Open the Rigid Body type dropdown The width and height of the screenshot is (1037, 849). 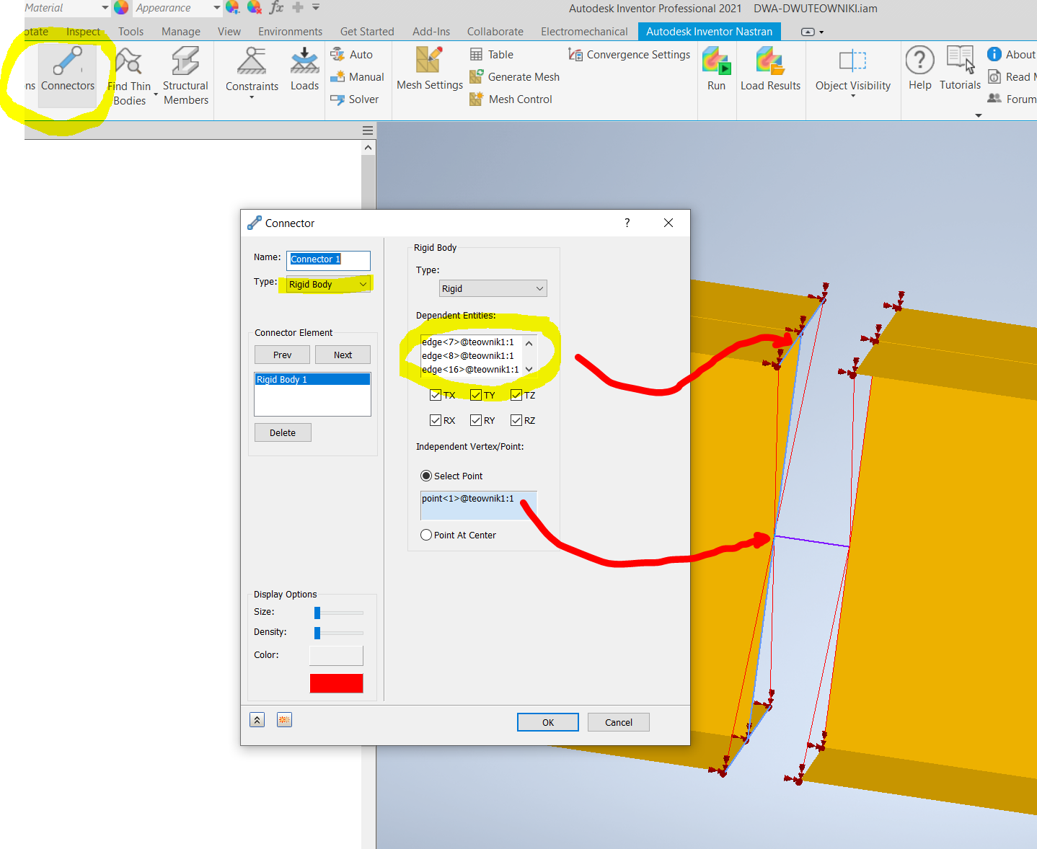click(x=363, y=284)
